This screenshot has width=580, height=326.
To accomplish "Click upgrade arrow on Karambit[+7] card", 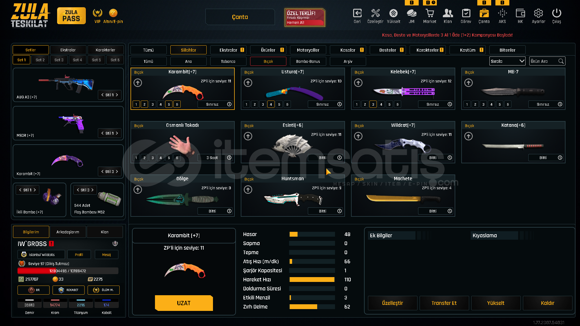I will (138, 83).
